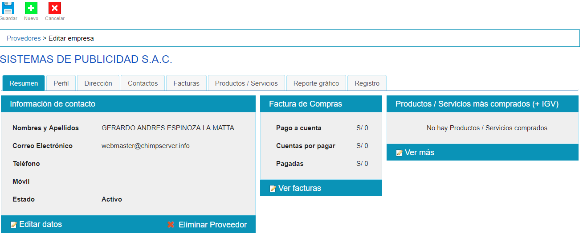Show the Reporte gráfico tab
Viewport: 583px width, 235px height.
point(316,83)
